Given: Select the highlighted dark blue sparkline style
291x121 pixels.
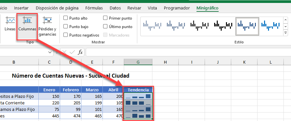Looking at the screenshot, I should [x=247, y=26].
